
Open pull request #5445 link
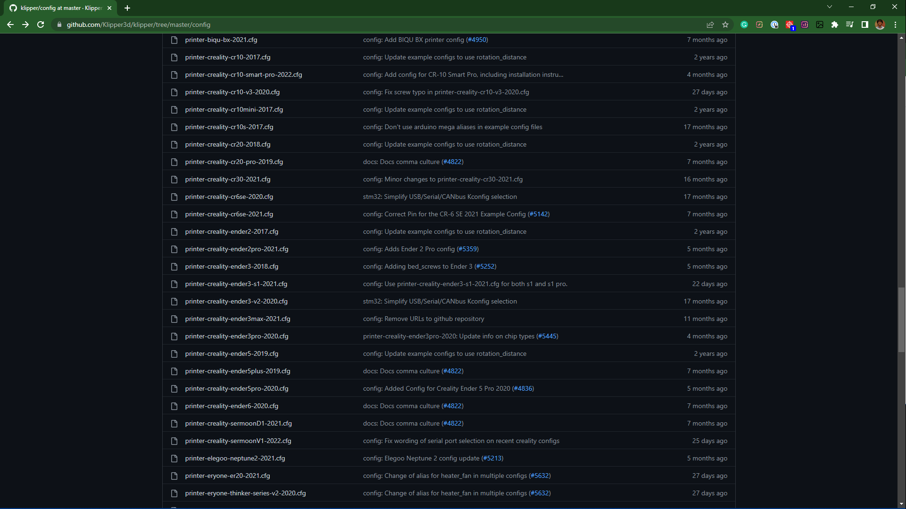(x=547, y=336)
